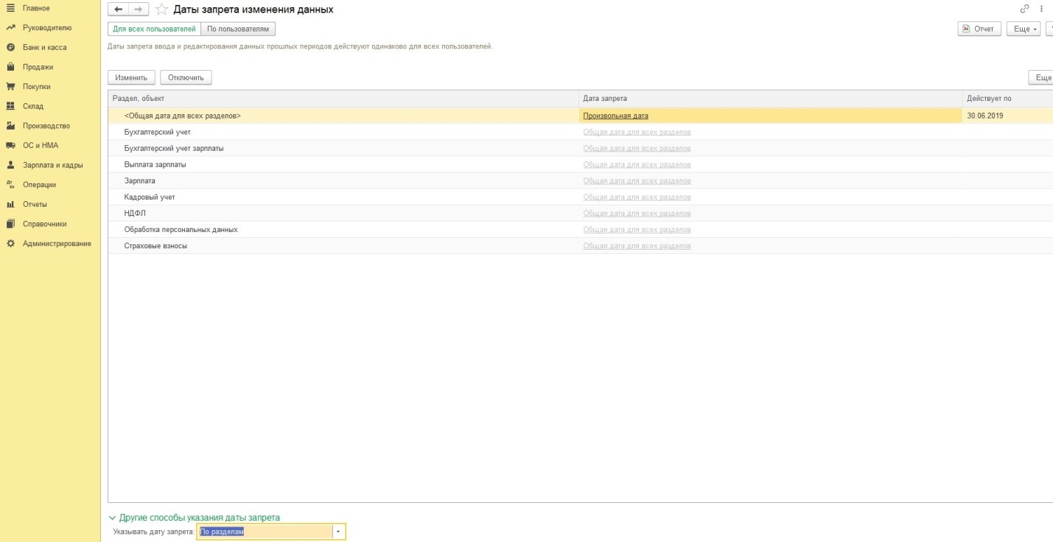Click the ban date link for Страховые взносы
The width and height of the screenshot is (1053, 542).
click(637, 245)
